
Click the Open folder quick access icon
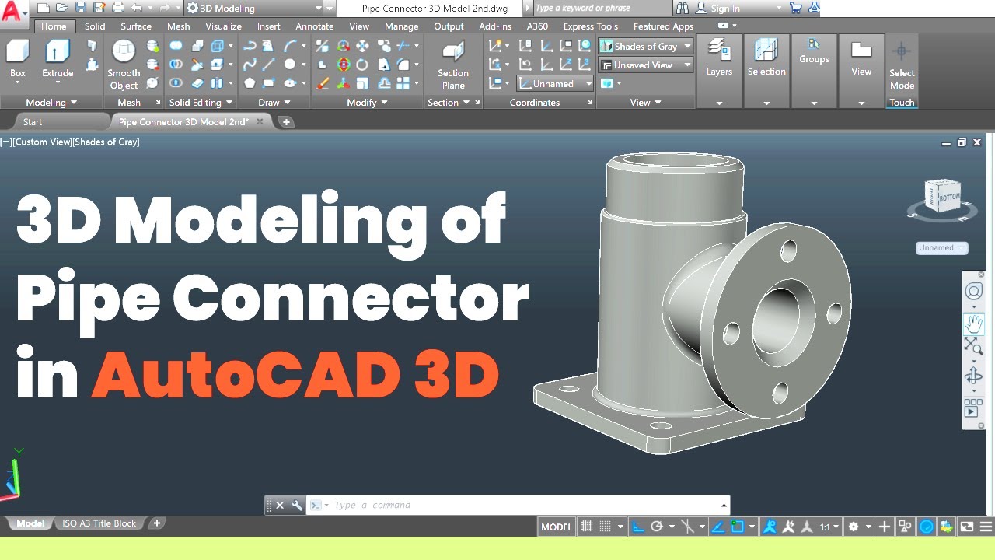point(62,8)
